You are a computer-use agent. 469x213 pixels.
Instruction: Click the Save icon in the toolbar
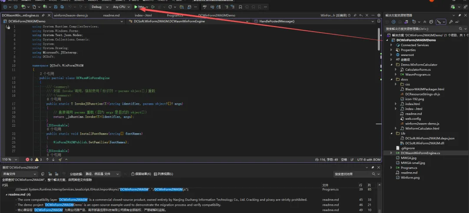(x=56, y=7)
